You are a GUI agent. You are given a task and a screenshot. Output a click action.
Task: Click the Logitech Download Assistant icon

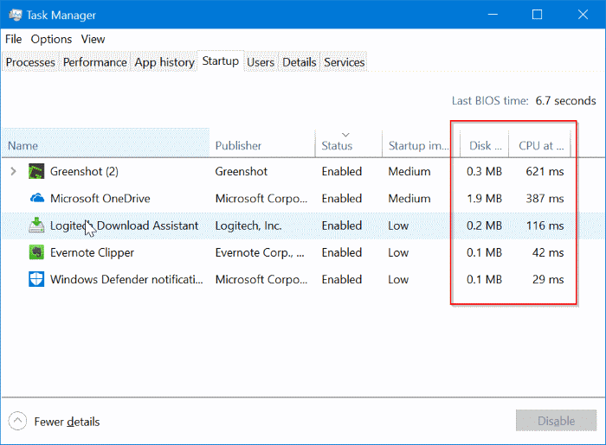[36, 226]
